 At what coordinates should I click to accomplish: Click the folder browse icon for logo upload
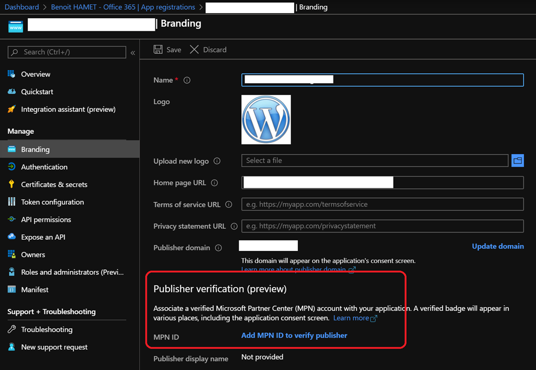pyautogui.click(x=517, y=161)
